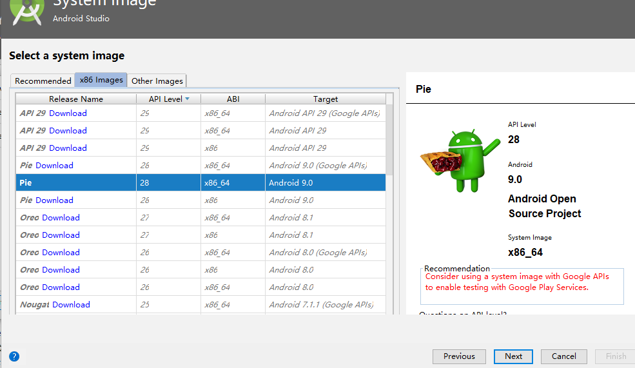Click the x86_64 System Image value
The width and height of the screenshot is (635, 368).
(x=525, y=252)
